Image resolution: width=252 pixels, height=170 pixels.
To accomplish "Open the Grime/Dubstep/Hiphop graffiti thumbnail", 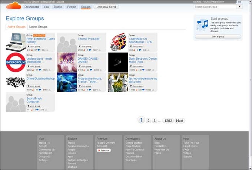I will tap(16, 82).
